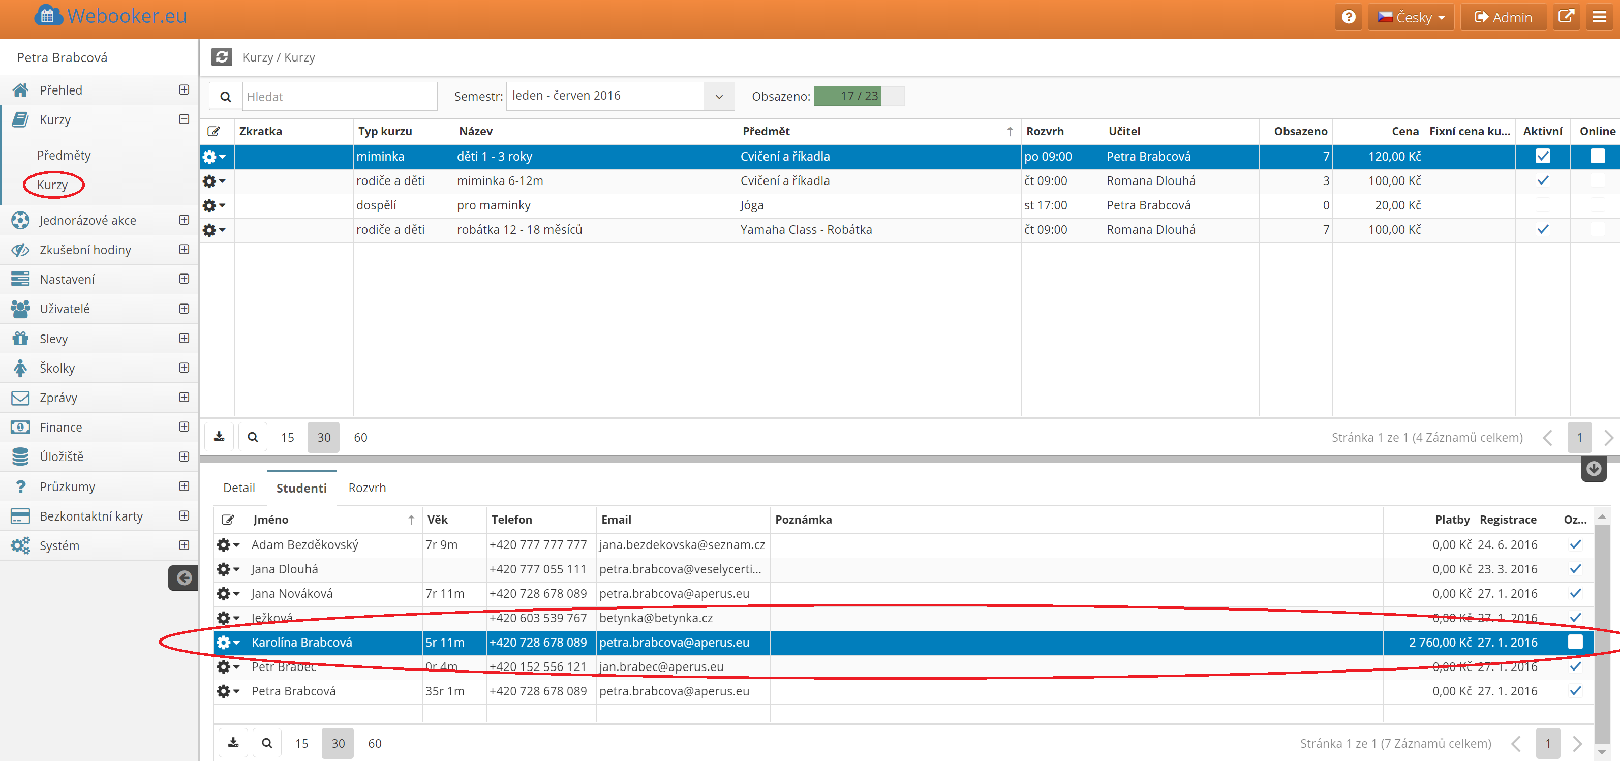Open the help question mark icon
This screenshot has width=1620, height=761.
click(1349, 17)
